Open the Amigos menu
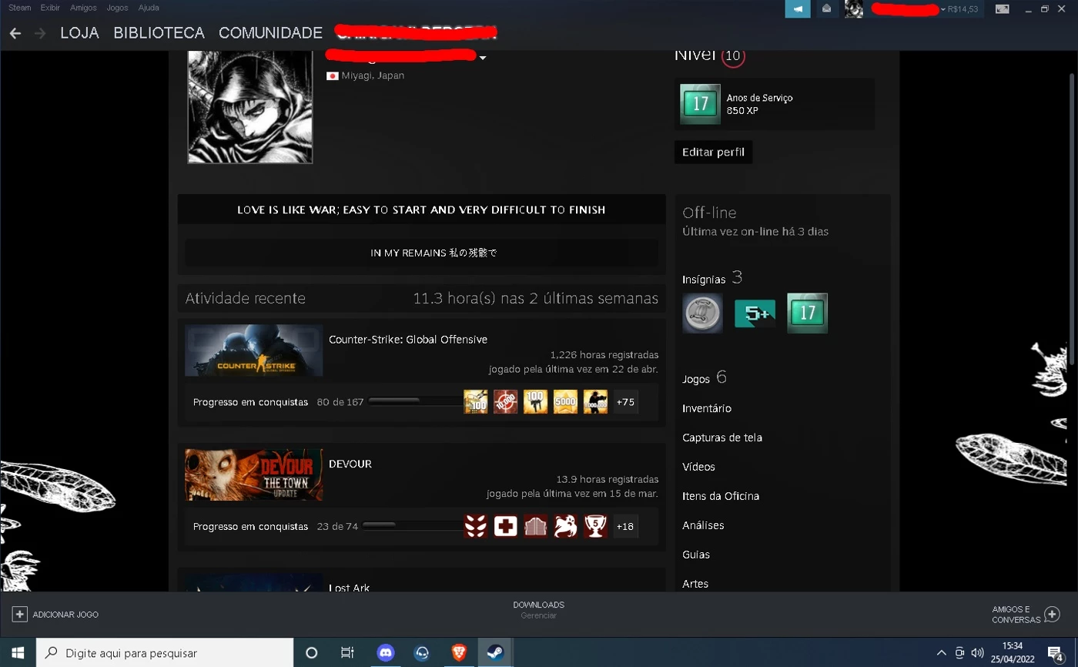 pos(83,8)
